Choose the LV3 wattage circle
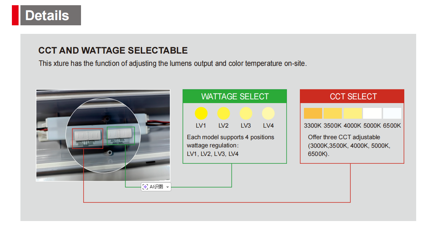The width and height of the screenshot is (421, 227). click(x=246, y=113)
